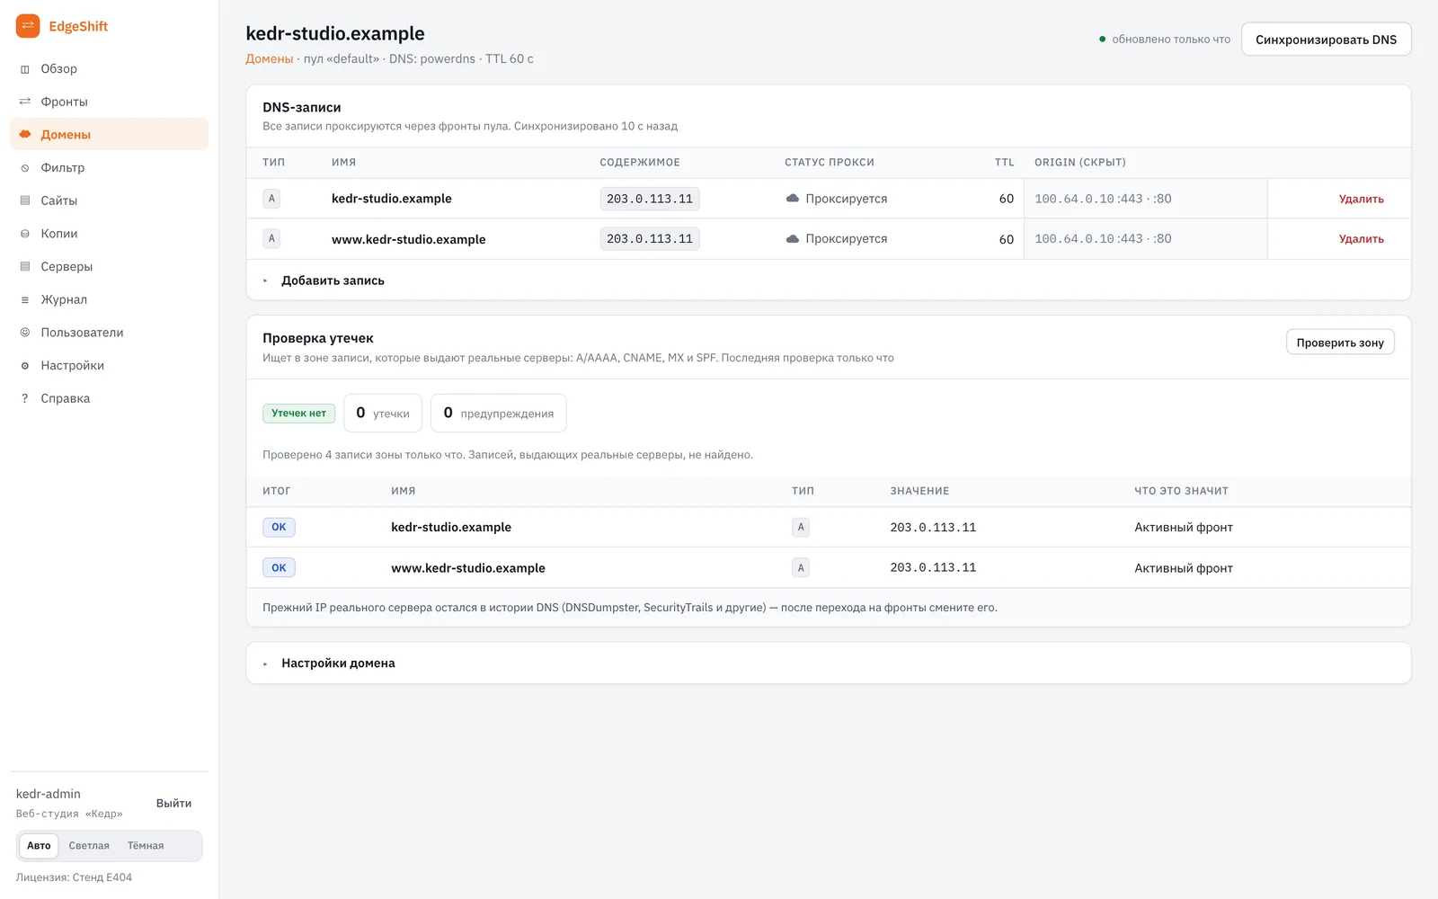Click the Журнал list icon
Image resolution: width=1438 pixels, height=899 pixels.
(25, 299)
